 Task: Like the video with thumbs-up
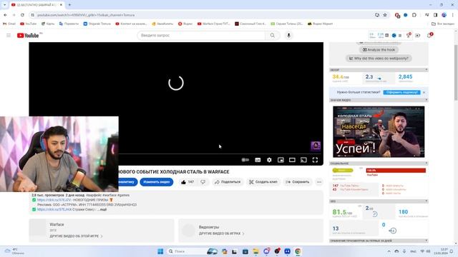tap(187, 182)
